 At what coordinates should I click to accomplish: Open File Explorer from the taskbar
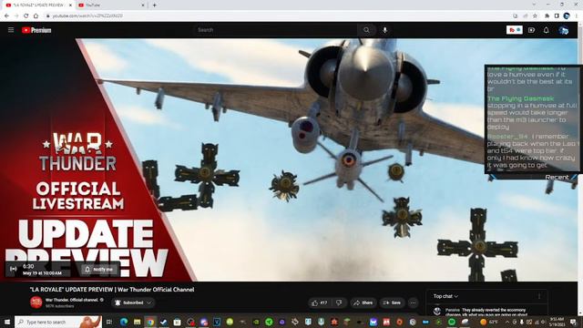(138, 322)
